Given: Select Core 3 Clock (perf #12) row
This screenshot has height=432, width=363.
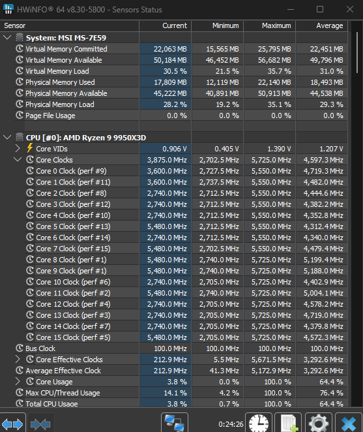Looking at the screenshot, I should point(186,204).
